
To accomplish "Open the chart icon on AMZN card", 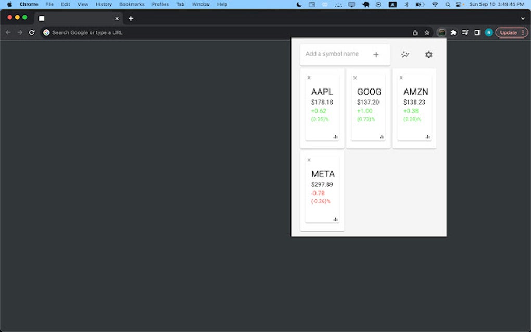I will point(428,137).
